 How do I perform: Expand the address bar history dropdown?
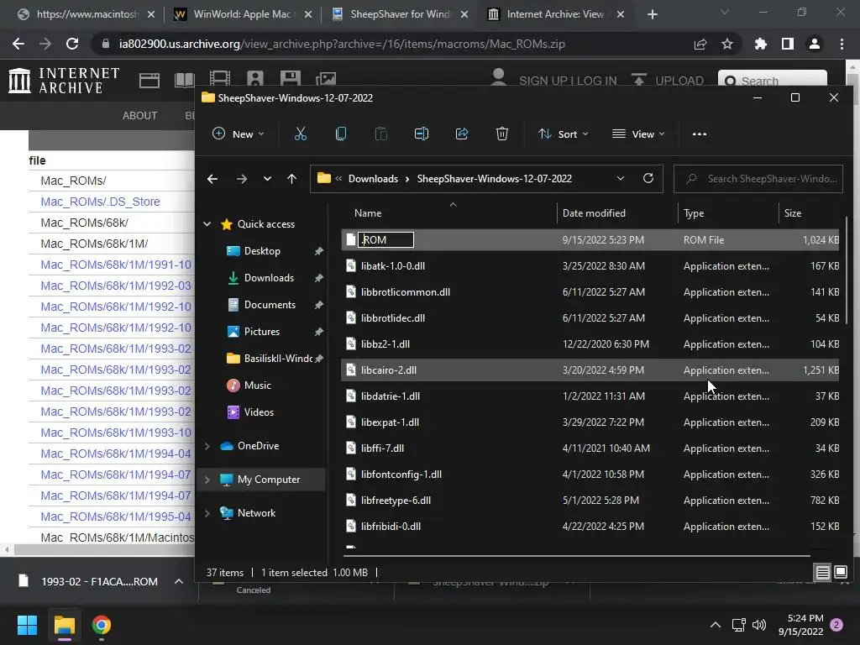[x=621, y=178]
